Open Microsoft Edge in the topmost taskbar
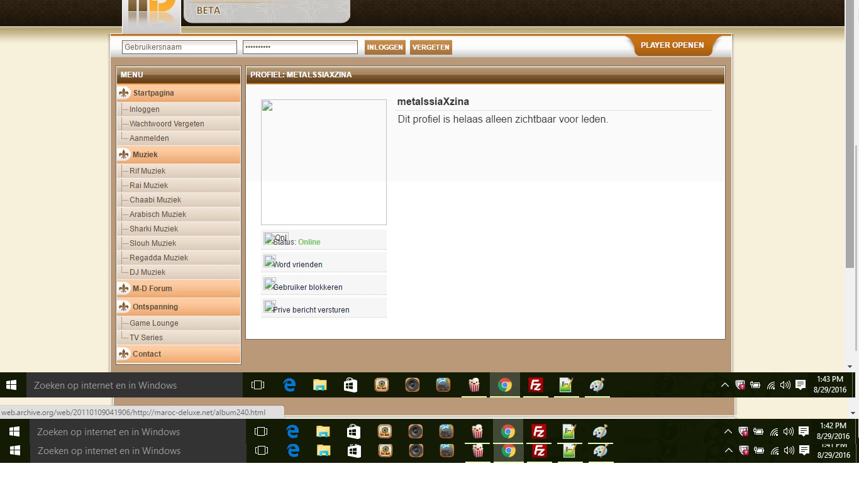The height and width of the screenshot is (483, 859). coord(289,386)
